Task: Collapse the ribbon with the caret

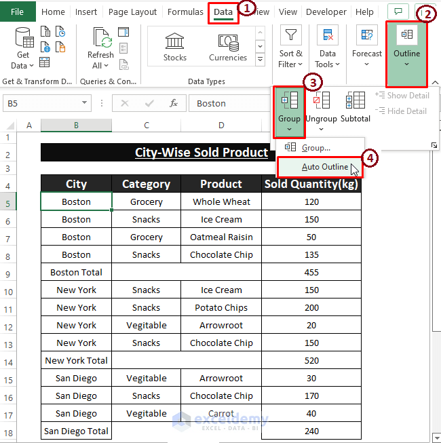Action: pyautogui.click(x=435, y=83)
